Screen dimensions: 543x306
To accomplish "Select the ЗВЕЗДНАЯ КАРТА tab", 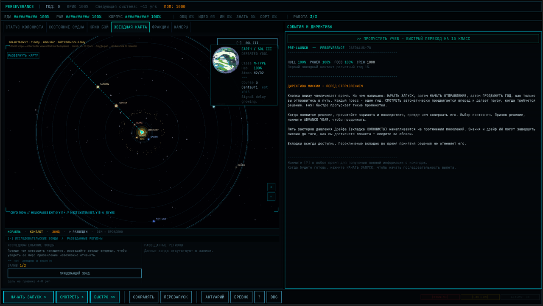I will pos(130,27).
